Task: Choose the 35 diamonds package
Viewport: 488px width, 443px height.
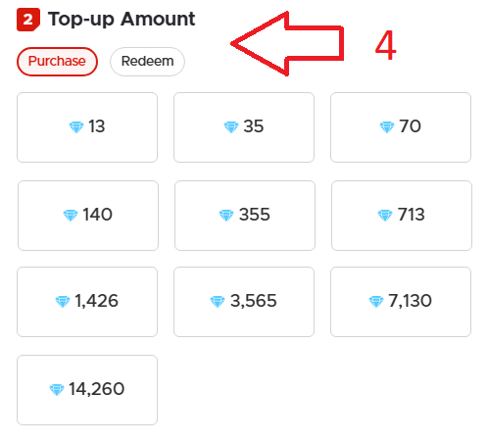Action: pyautogui.click(x=244, y=127)
